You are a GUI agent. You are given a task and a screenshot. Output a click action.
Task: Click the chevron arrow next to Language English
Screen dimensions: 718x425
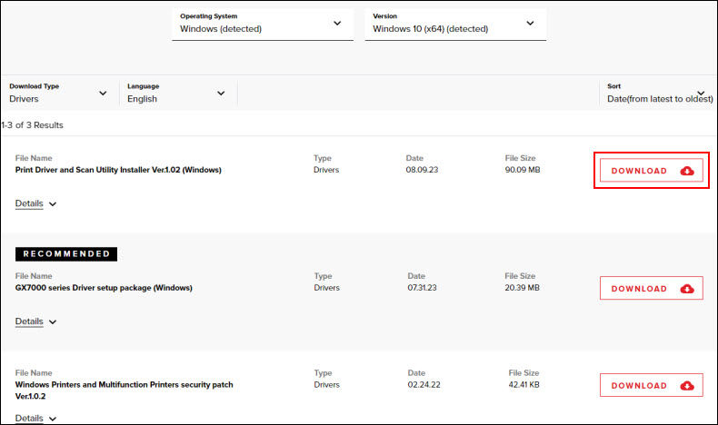[221, 93]
